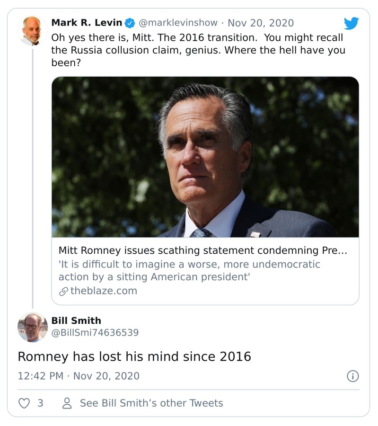Click the Mark R. Levin display name

coord(87,23)
